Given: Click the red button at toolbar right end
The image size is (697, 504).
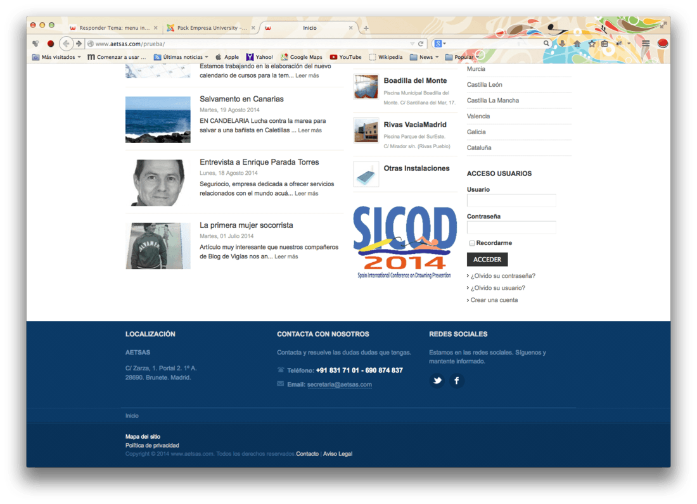Looking at the screenshot, I should pos(663,43).
